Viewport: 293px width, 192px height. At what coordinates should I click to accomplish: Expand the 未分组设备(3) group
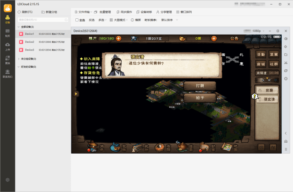pos(18,59)
